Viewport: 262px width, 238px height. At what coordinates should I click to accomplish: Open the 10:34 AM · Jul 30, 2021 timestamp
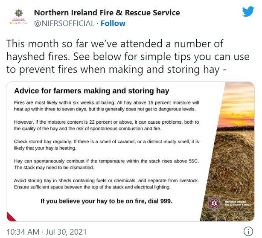(x=47, y=232)
